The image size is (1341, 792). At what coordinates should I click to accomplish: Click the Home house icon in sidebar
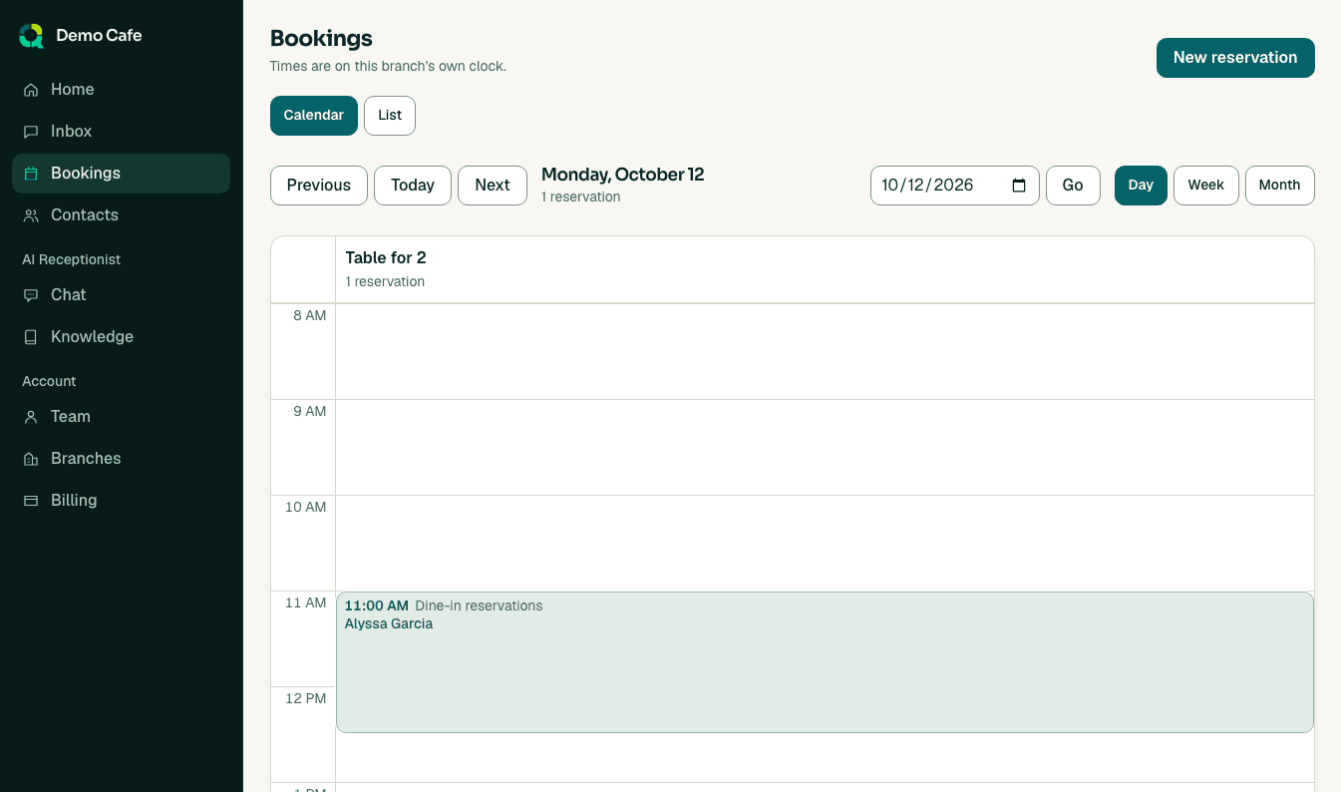tap(31, 90)
